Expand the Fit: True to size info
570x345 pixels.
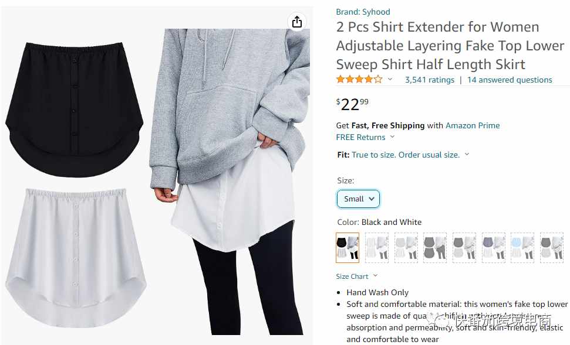click(x=403, y=155)
